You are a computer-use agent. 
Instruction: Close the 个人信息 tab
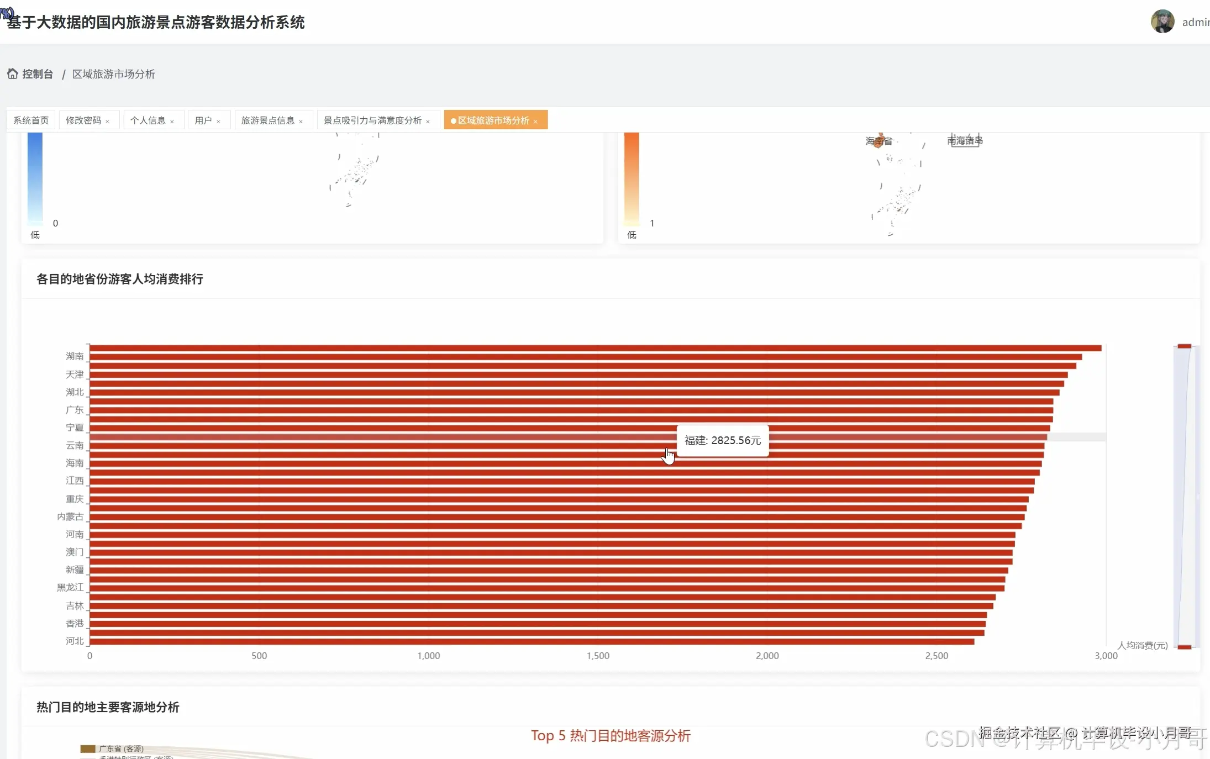click(172, 122)
